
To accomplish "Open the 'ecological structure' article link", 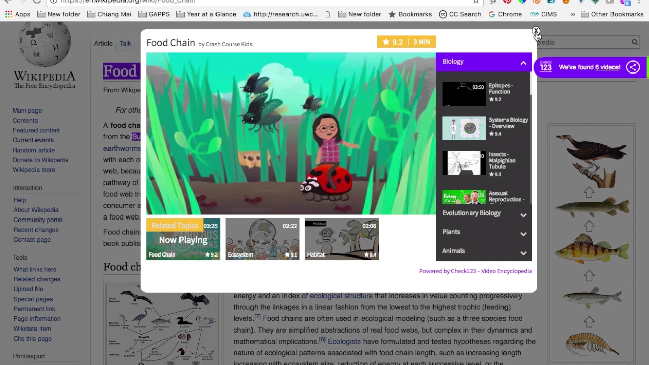I will click(341, 296).
